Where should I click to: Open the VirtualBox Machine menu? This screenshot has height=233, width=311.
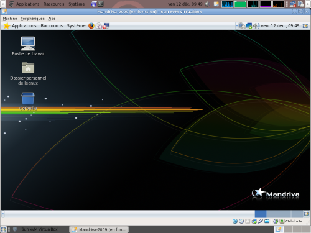click(x=10, y=19)
